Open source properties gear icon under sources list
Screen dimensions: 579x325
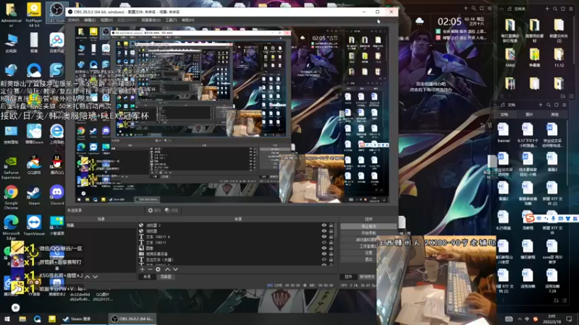pos(158,269)
